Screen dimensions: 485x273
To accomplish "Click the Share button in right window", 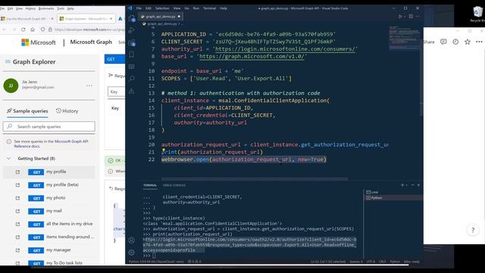I will (x=429, y=42).
